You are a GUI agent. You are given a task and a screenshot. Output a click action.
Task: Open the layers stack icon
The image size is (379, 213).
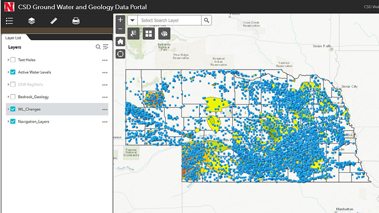(x=31, y=21)
